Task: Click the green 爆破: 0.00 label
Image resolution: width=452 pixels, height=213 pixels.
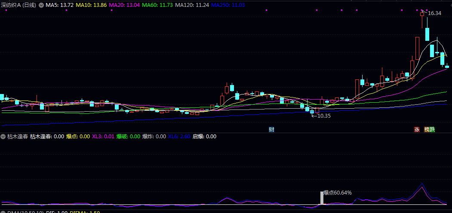Action: coord(128,137)
